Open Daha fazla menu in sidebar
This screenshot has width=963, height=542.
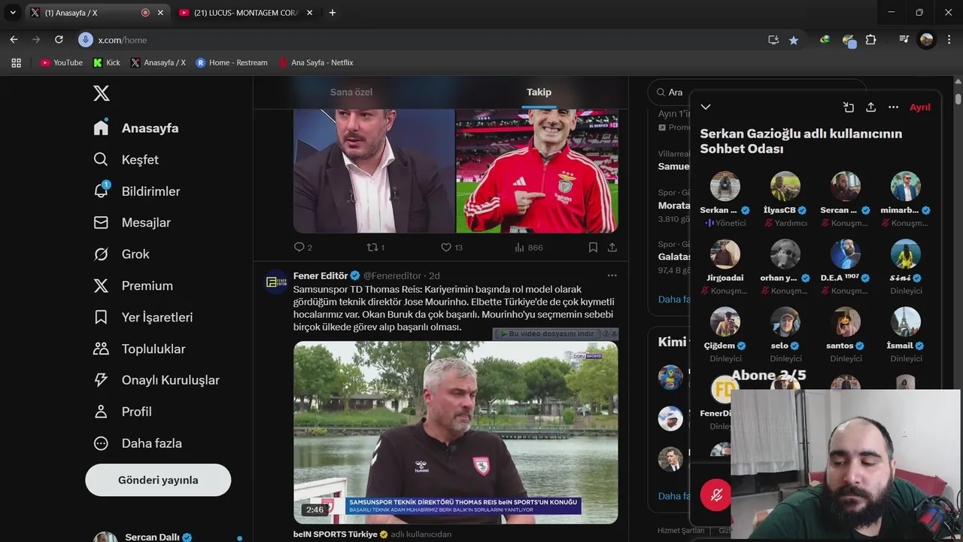138,443
